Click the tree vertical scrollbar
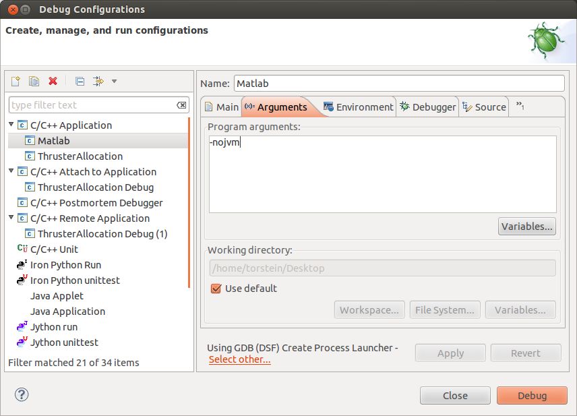577x416 pixels. [189, 202]
